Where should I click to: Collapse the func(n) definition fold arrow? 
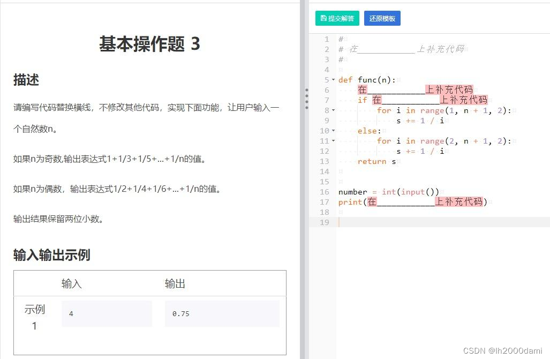pyautogui.click(x=334, y=79)
